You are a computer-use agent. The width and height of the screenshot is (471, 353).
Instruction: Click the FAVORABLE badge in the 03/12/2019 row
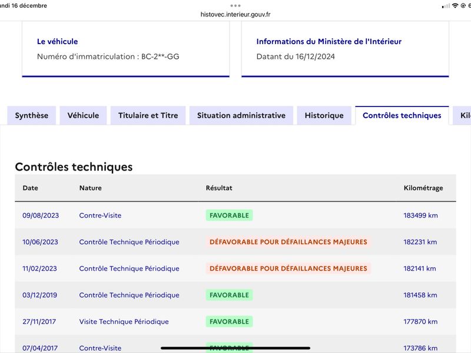coord(229,295)
